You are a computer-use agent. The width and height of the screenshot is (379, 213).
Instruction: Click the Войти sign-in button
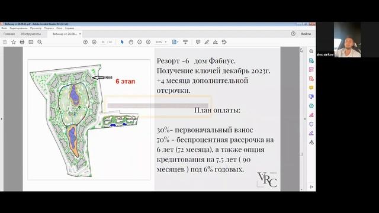tap(306, 34)
